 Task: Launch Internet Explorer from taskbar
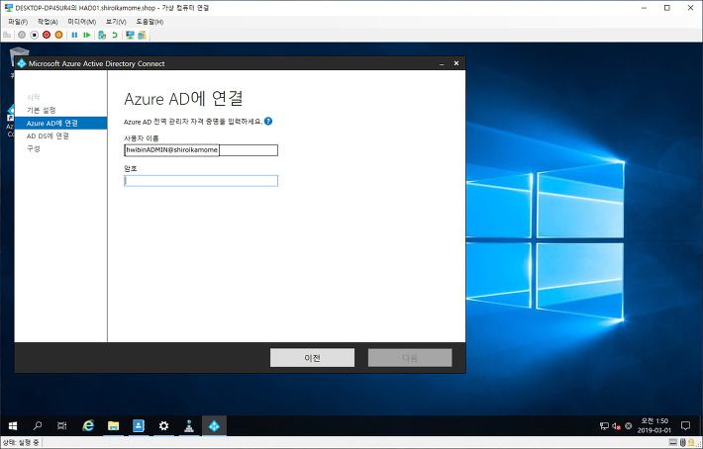(88, 425)
